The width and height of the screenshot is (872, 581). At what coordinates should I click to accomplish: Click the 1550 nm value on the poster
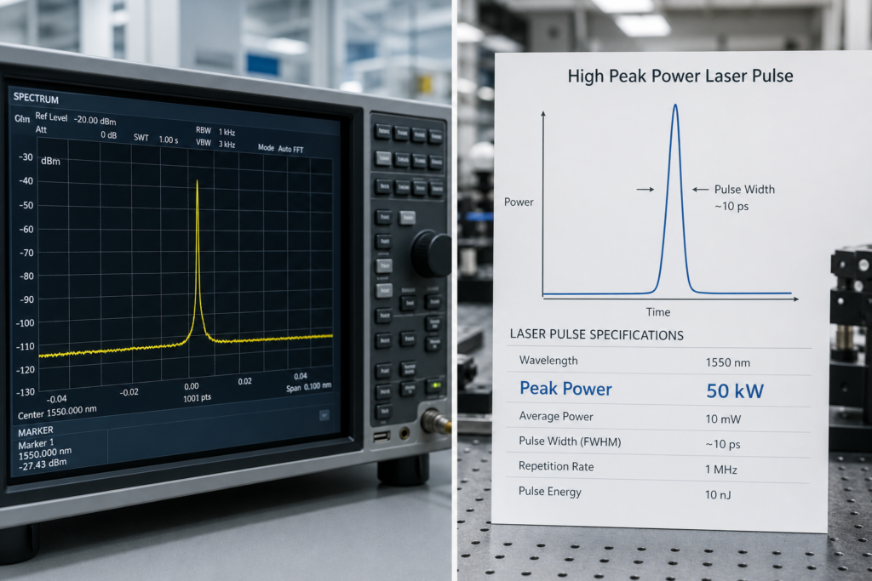coord(727,362)
